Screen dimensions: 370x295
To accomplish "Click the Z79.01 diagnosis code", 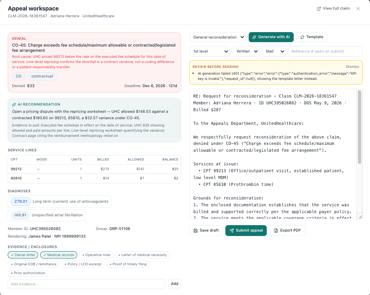I will click(21, 201).
